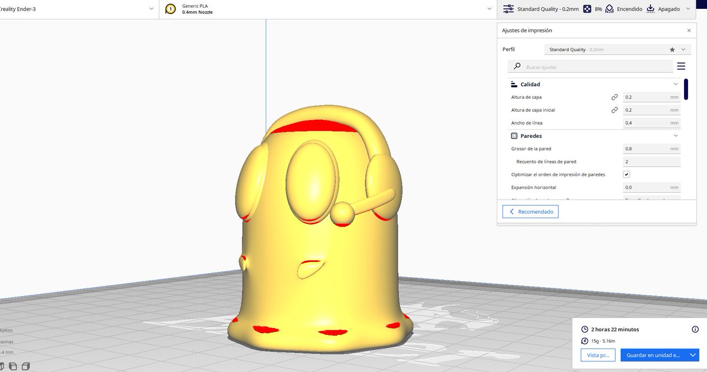
Task: Click the star icon in the Perfil selector
Action: click(672, 49)
